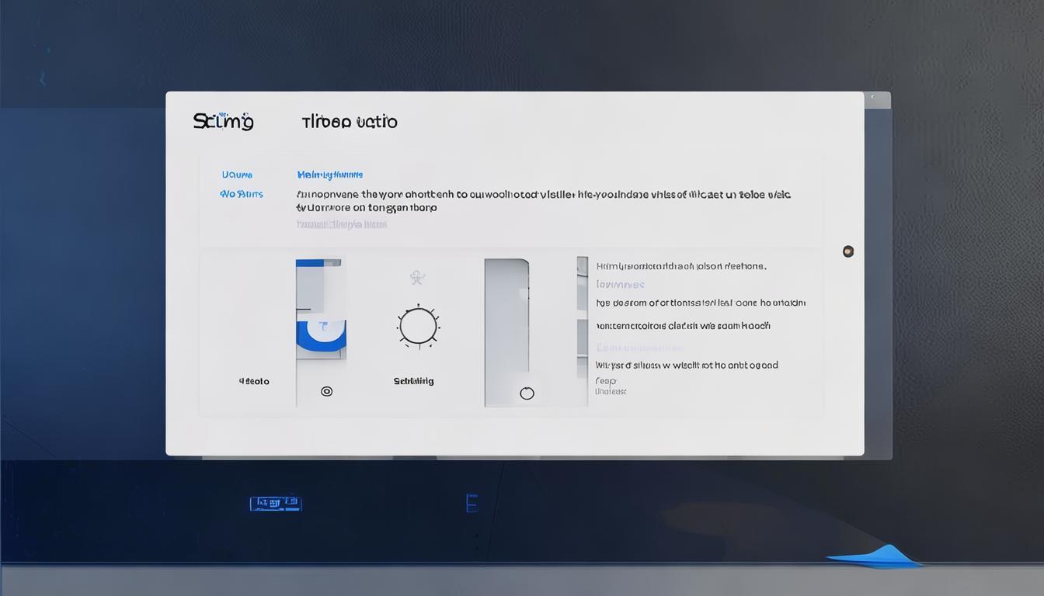Open the "Sclimg" tab in the header
Viewport: 1044px width, 596px height.
[223, 122]
